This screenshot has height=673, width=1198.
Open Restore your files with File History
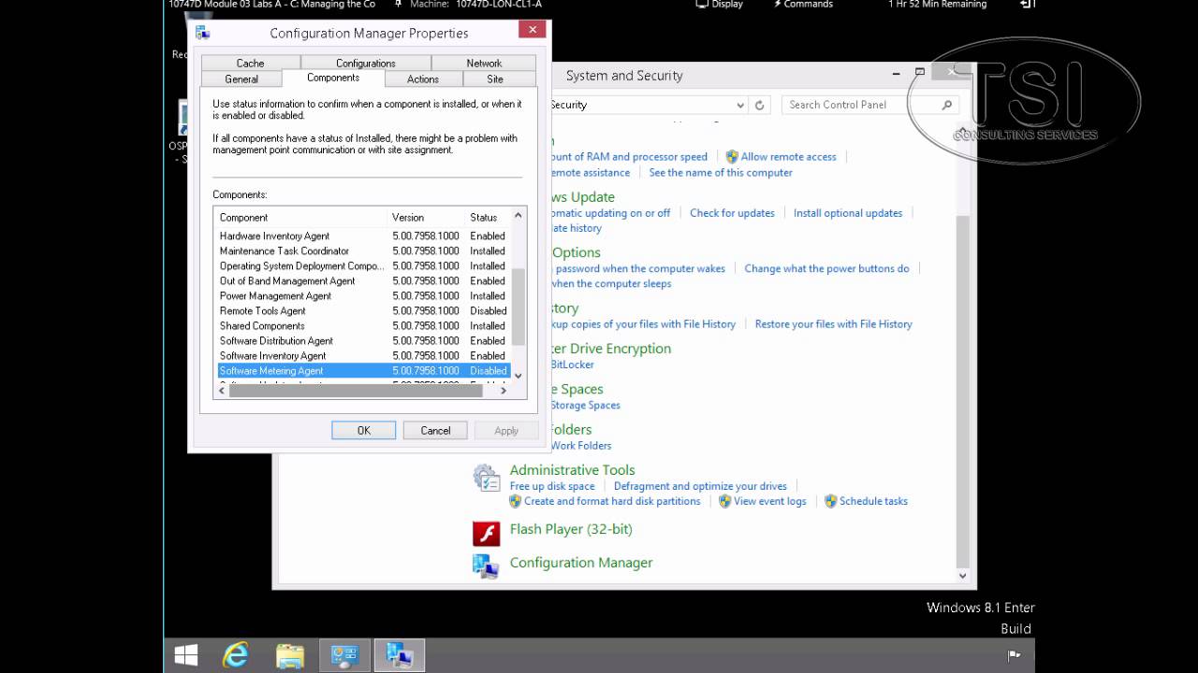tap(833, 324)
